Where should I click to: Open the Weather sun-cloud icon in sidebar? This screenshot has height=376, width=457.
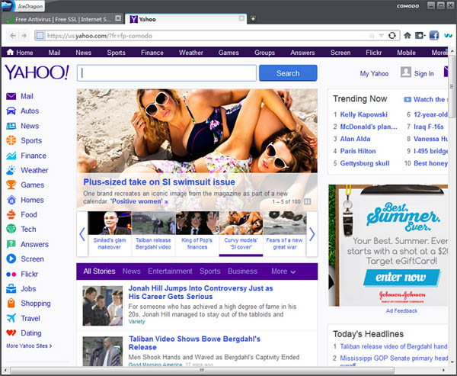[11, 170]
